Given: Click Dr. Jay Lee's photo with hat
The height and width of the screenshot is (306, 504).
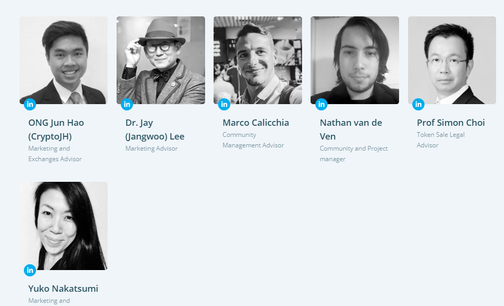Looking at the screenshot, I should click(161, 60).
